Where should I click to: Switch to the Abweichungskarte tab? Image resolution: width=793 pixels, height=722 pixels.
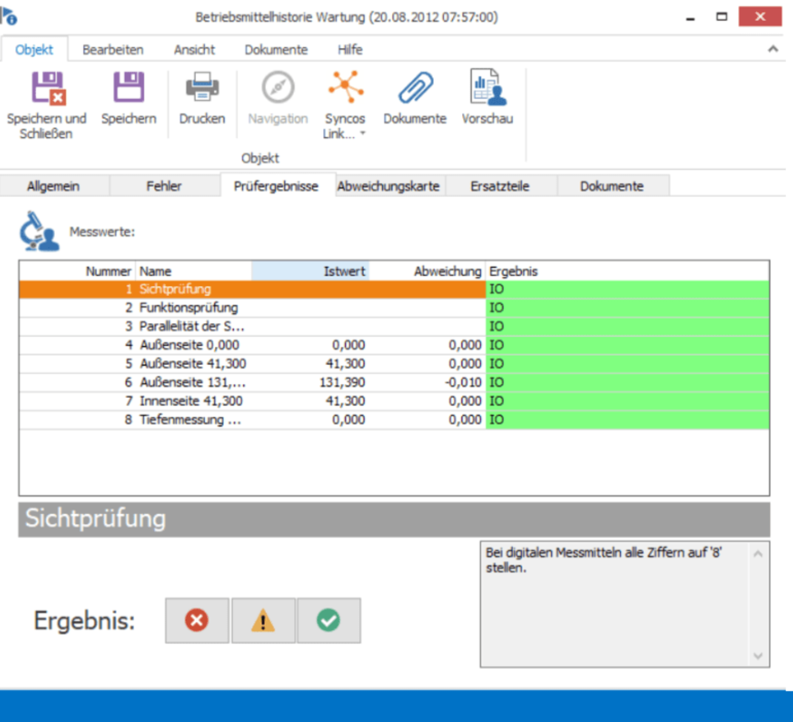(388, 186)
